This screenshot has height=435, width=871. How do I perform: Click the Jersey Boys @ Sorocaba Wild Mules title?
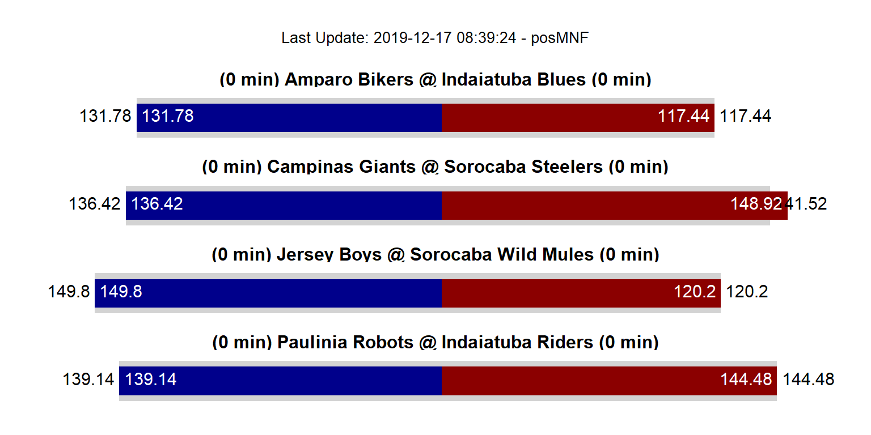435,255
